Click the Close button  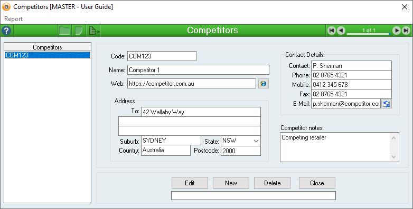(317, 183)
